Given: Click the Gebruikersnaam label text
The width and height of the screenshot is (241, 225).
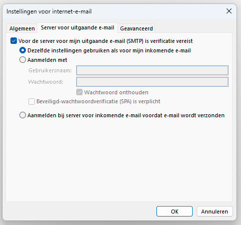Looking at the screenshot, I should click(x=50, y=70).
